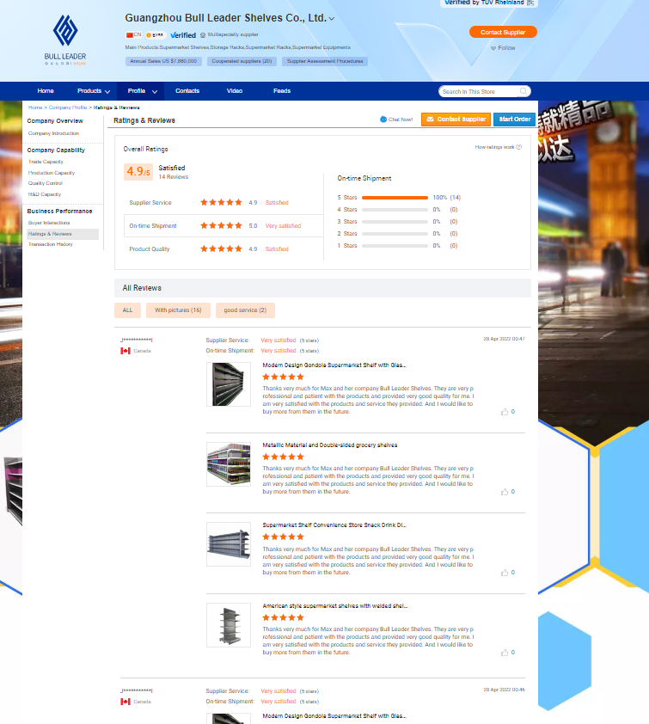Toggle Follow for this supplier

point(503,48)
